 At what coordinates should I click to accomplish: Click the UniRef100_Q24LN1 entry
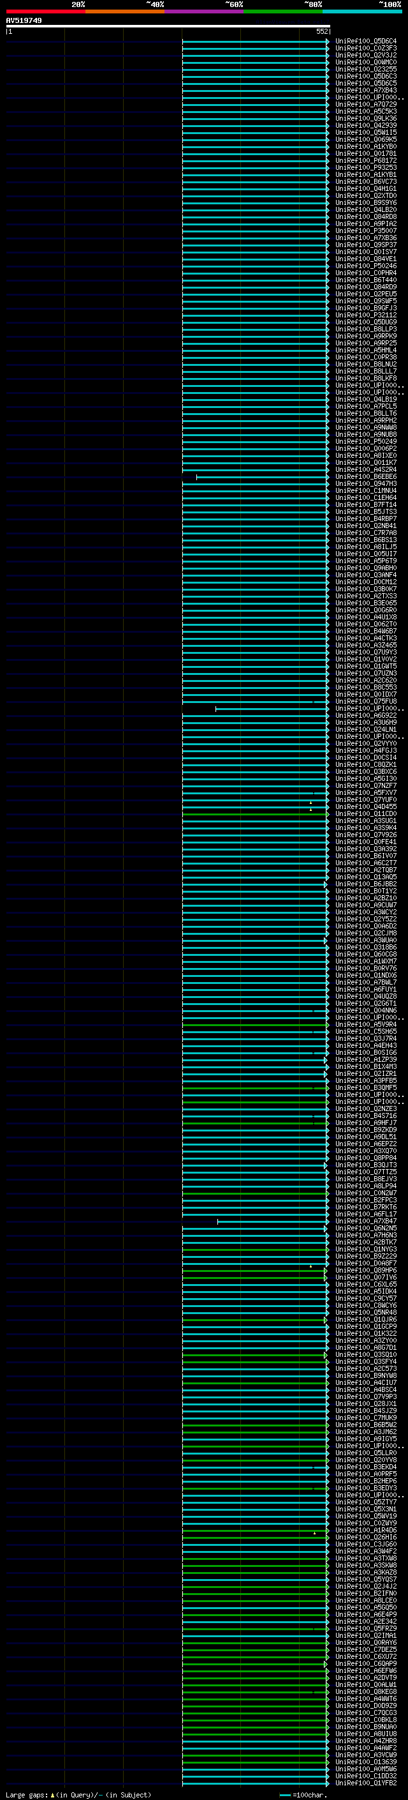point(365,729)
